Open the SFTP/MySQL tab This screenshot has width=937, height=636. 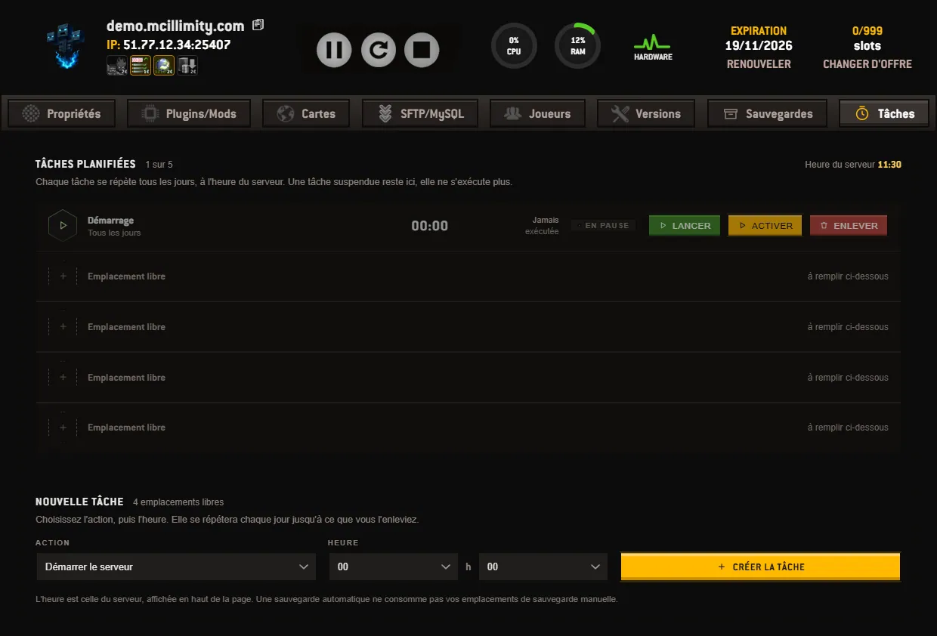pos(420,114)
